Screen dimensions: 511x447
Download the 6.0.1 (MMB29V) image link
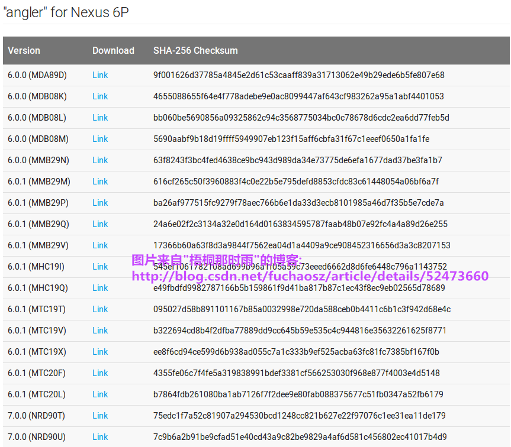tap(100, 245)
